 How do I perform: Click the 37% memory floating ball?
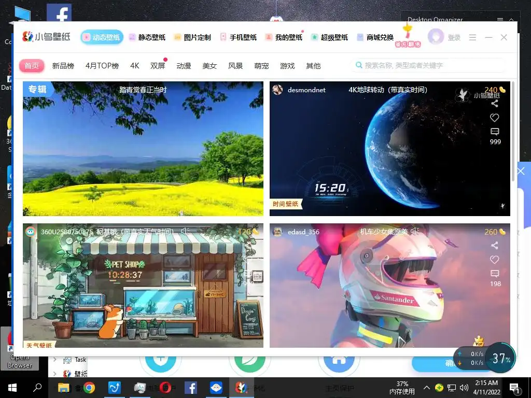500,358
